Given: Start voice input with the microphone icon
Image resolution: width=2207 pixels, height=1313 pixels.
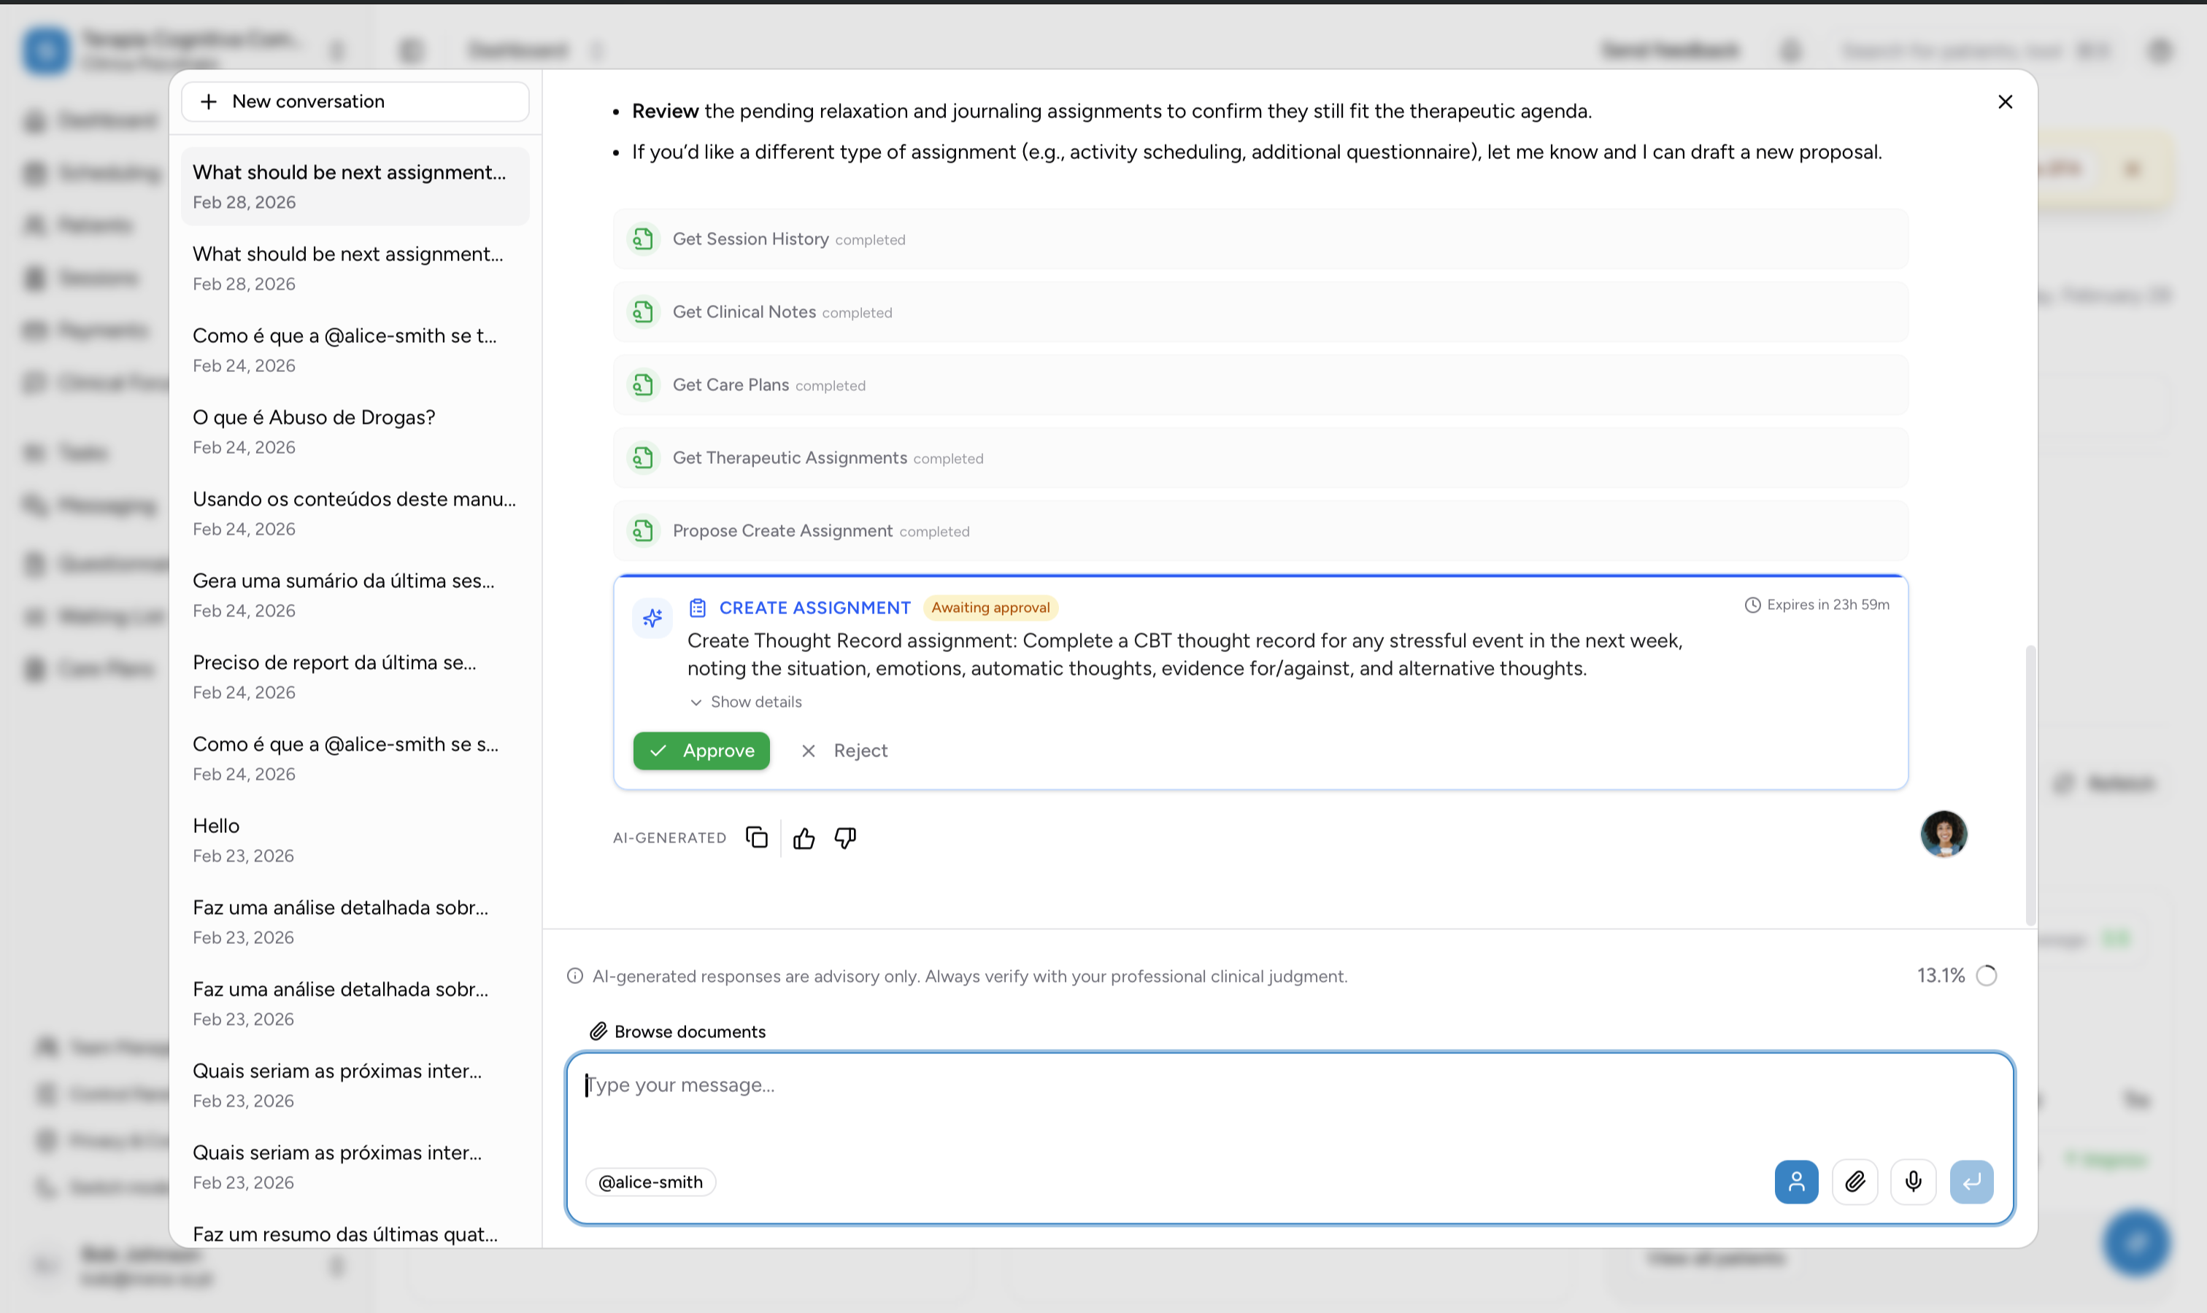Looking at the screenshot, I should click(x=1913, y=1181).
